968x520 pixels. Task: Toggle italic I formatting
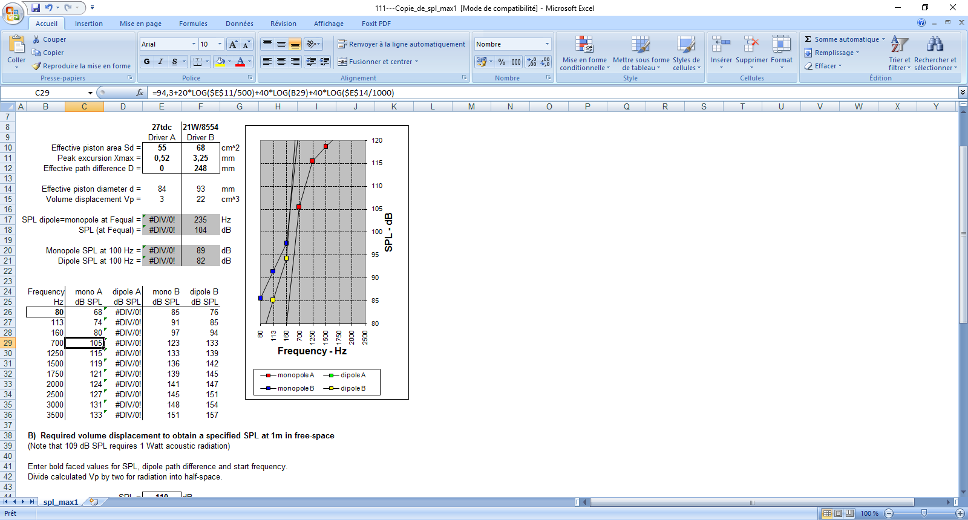click(x=160, y=62)
